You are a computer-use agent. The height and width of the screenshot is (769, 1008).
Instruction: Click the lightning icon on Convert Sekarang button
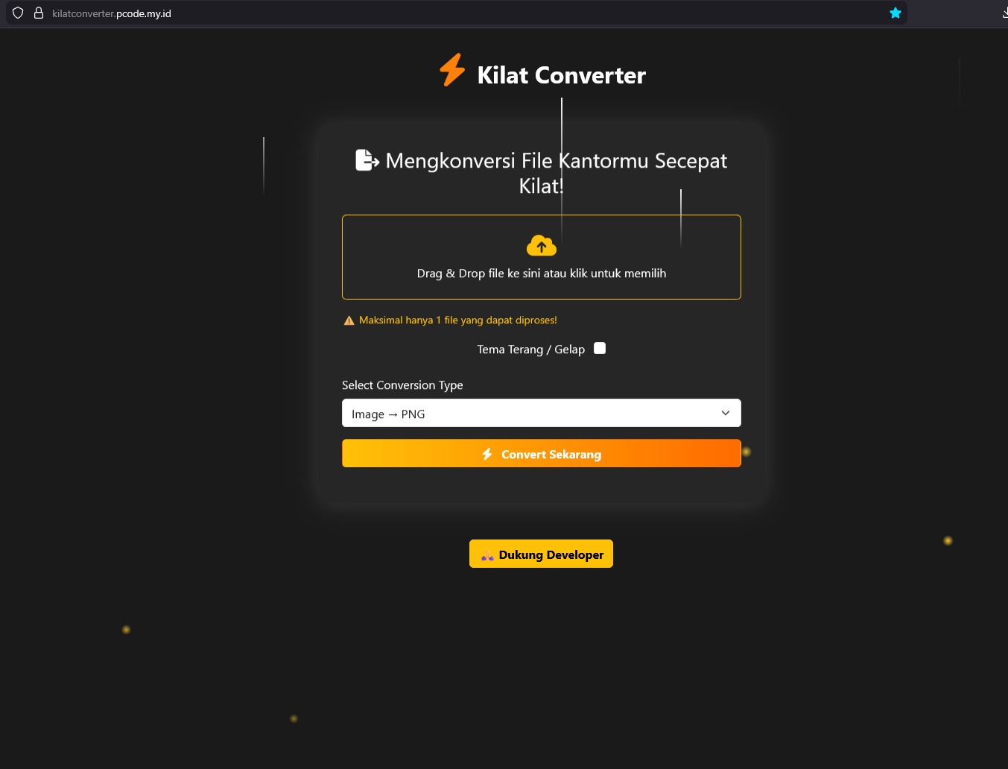pos(488,454)
